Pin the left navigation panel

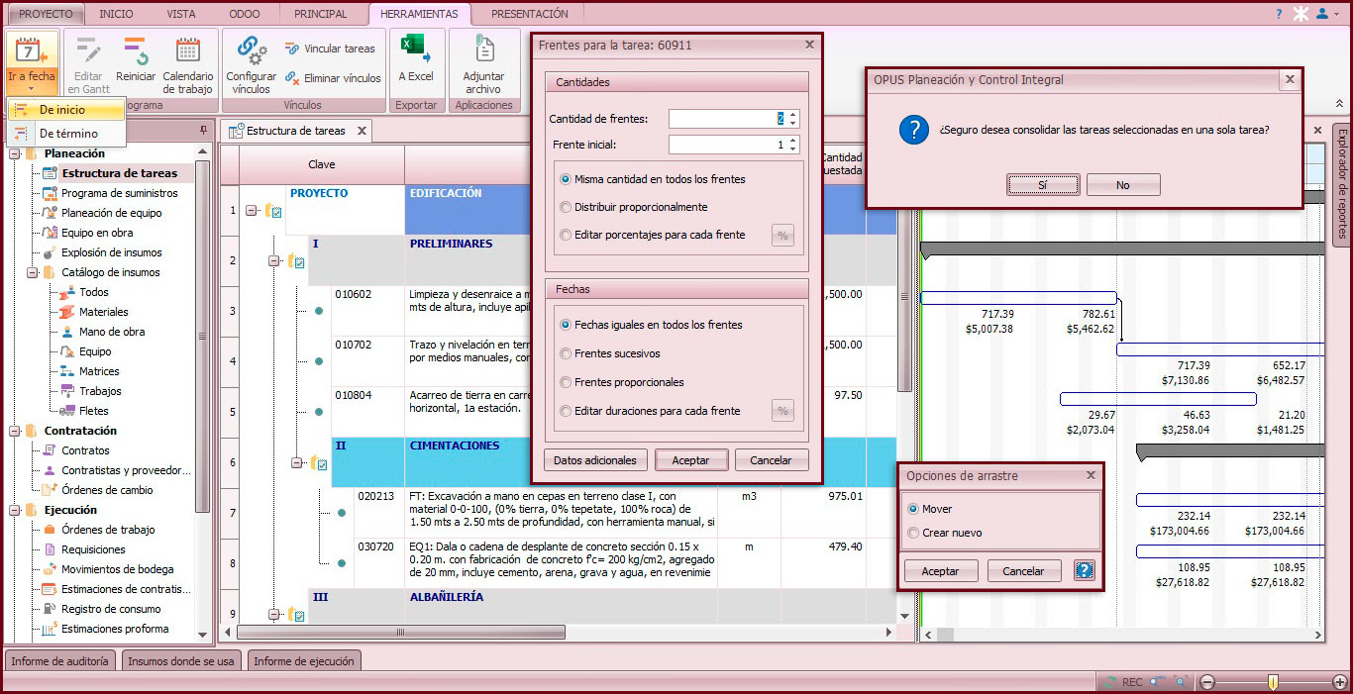[204, 130]
